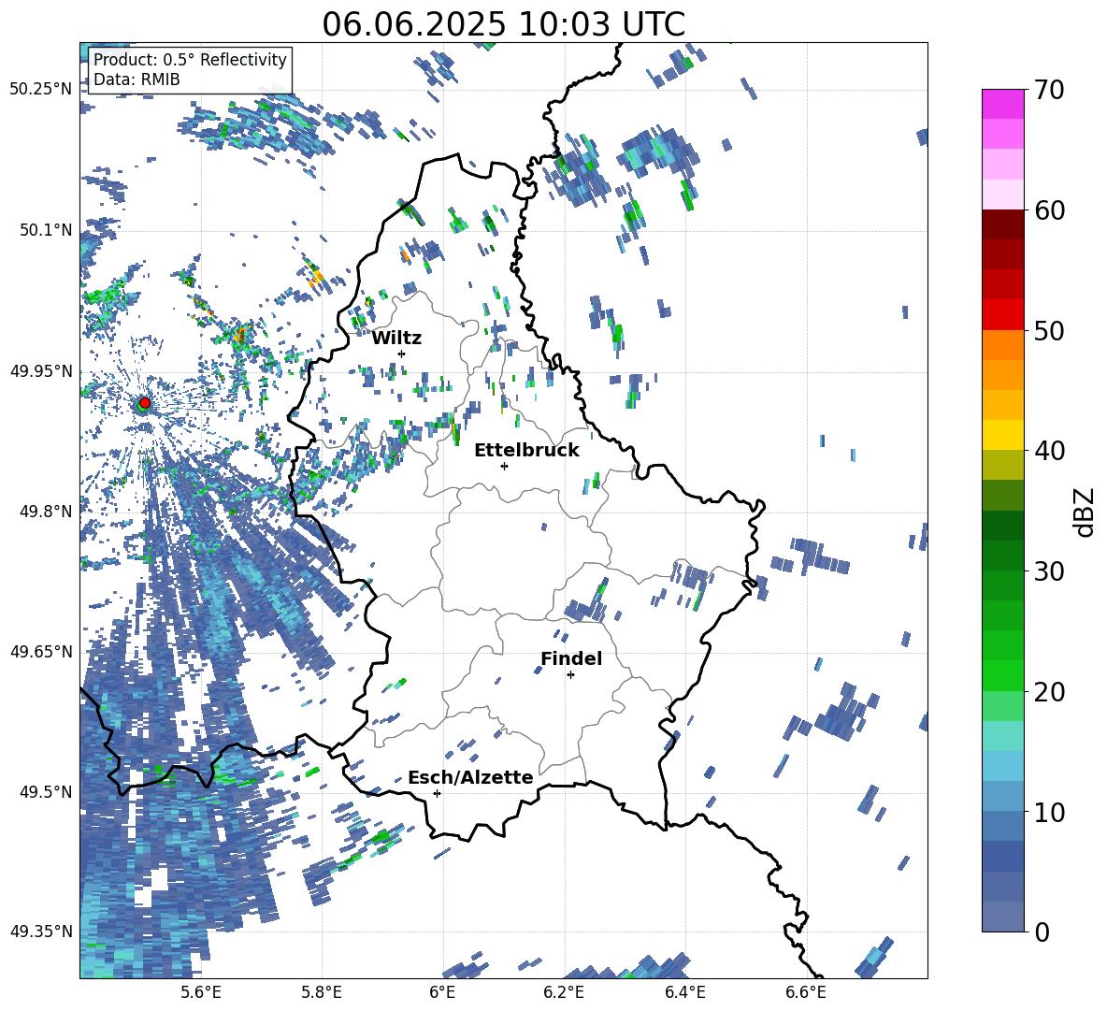The image size is (1107, 1011).
Task: Click the orange swatch just below 50
Action: 1002,344
